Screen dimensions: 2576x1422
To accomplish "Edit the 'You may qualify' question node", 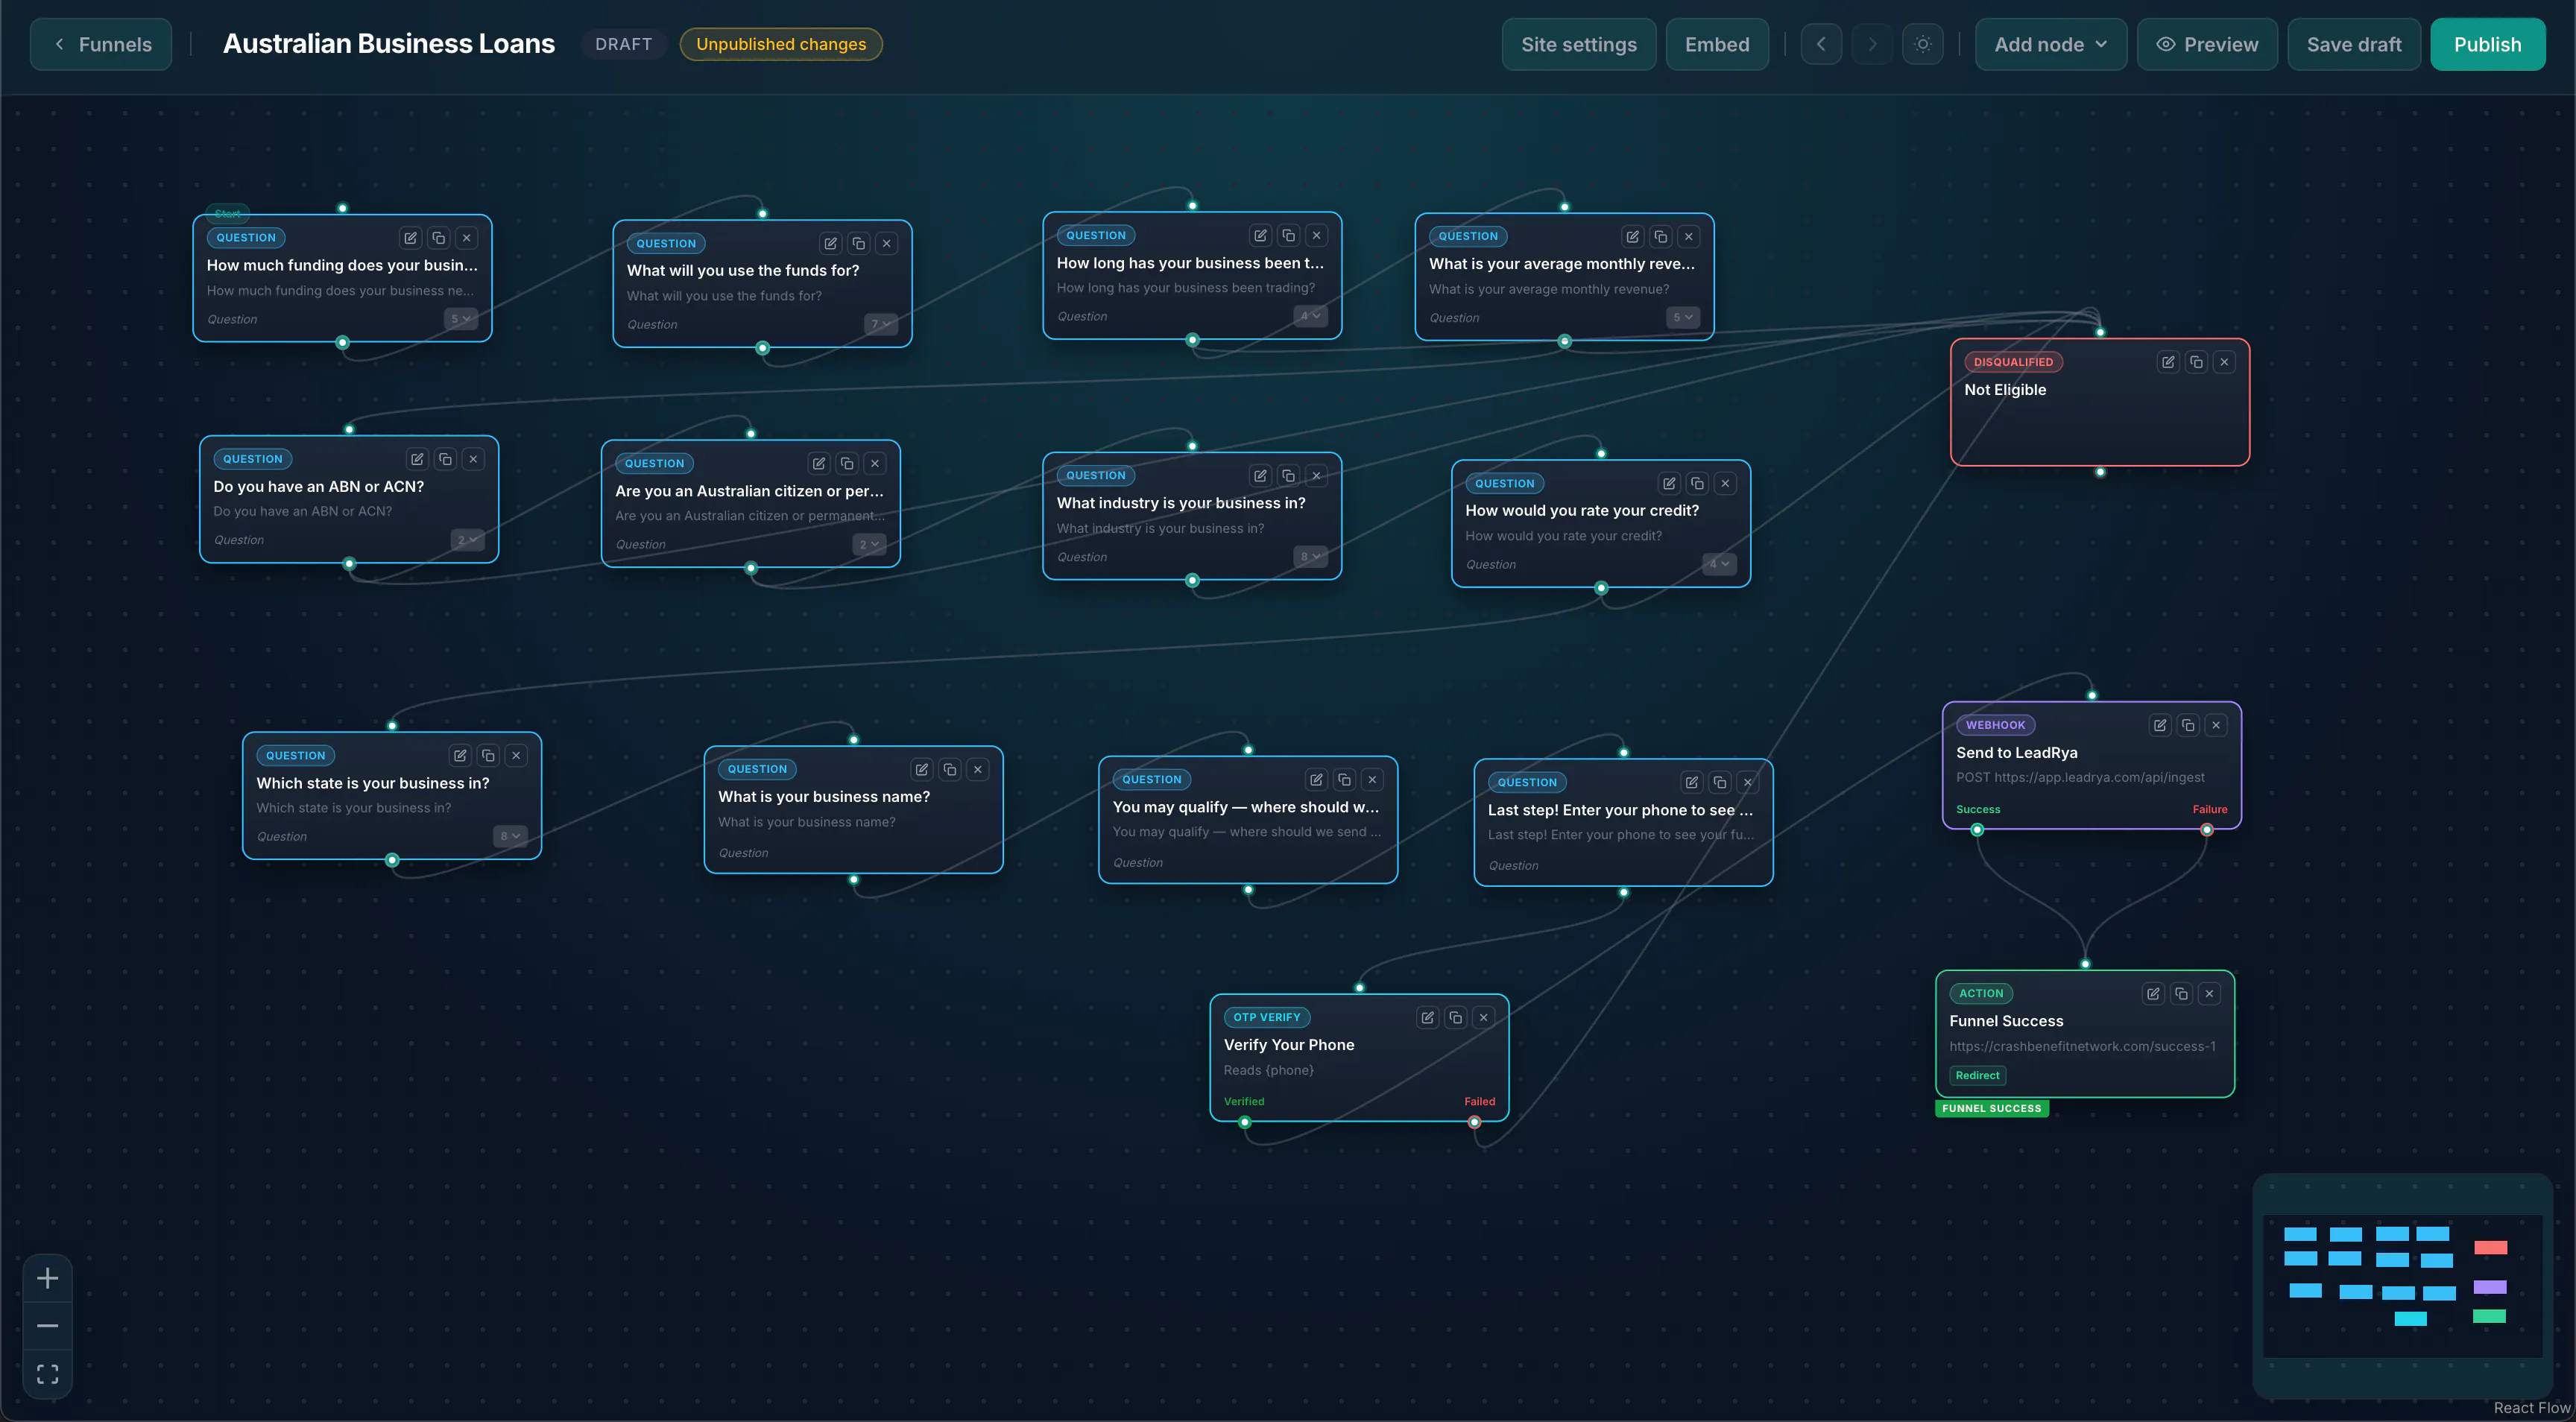I will click(1316, 779).
